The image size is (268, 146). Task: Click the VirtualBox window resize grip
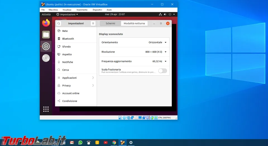(176, 118)
